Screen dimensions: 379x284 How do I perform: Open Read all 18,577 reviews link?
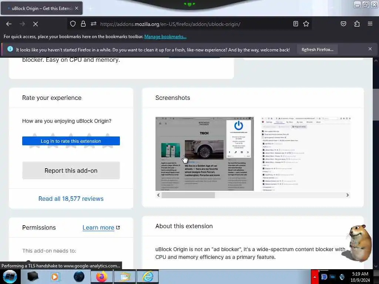[71, 199]
